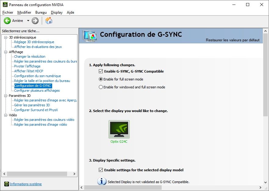This screenshot has width=269, height=191.
Task: Collapse the Vidéo tree node
Action: [x=6, y=115]
